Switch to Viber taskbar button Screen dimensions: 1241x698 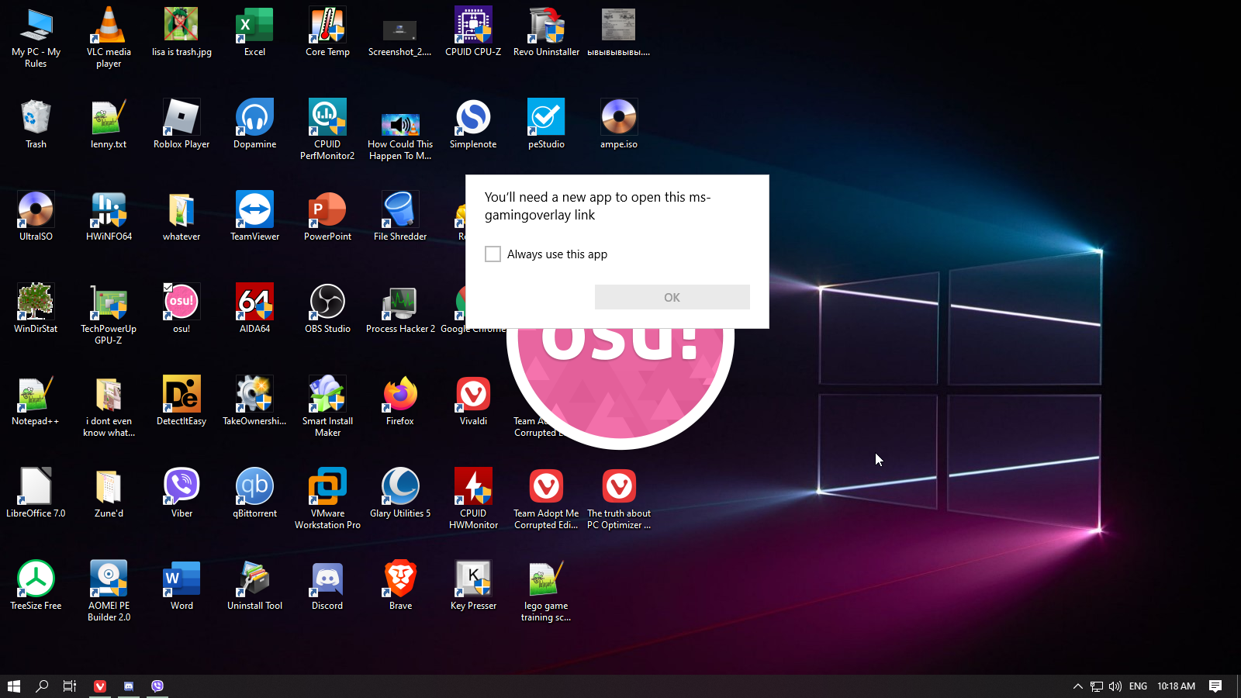pyautogui.click(x=157, y=686)
